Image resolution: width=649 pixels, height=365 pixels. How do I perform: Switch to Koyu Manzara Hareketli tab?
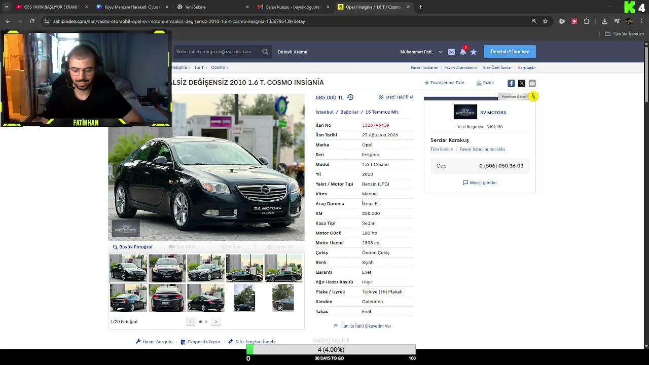click(132, 7)
